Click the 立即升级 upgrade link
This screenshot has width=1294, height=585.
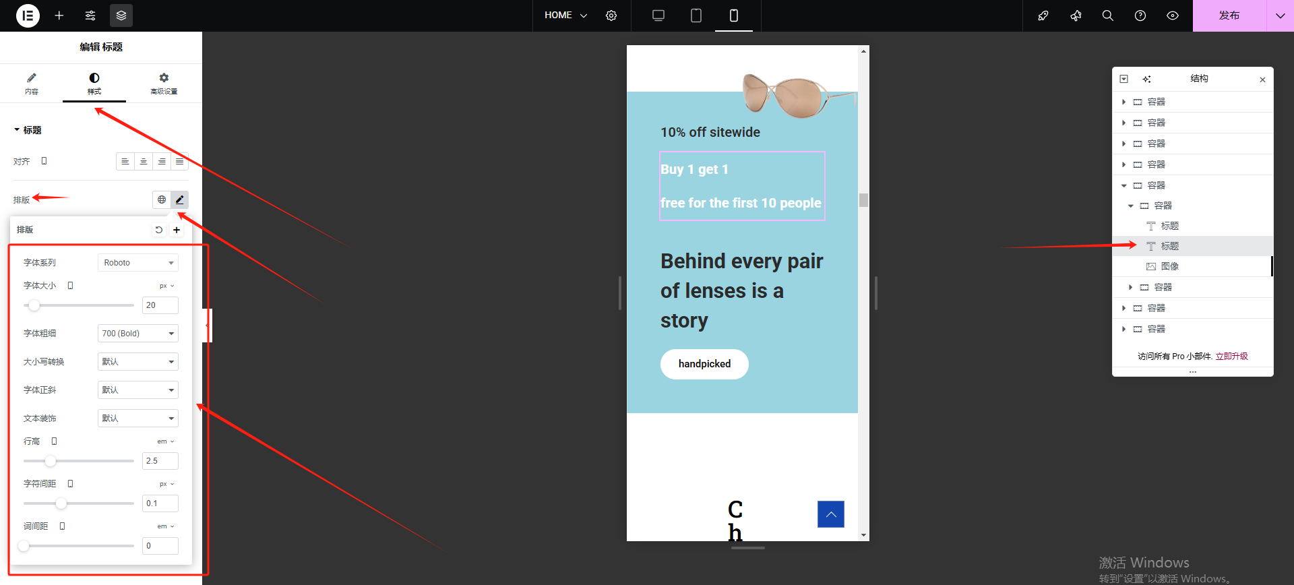tap(1231, 357)
